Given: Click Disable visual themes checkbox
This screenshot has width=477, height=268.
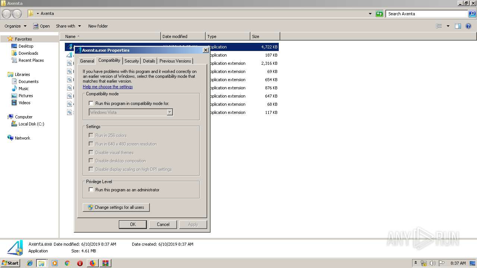Looking at the screenshot, I should [x=91, y=153].
